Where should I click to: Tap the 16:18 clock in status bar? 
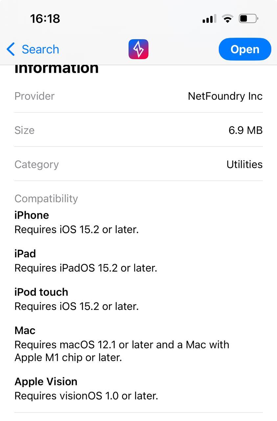tap(45, 19)
